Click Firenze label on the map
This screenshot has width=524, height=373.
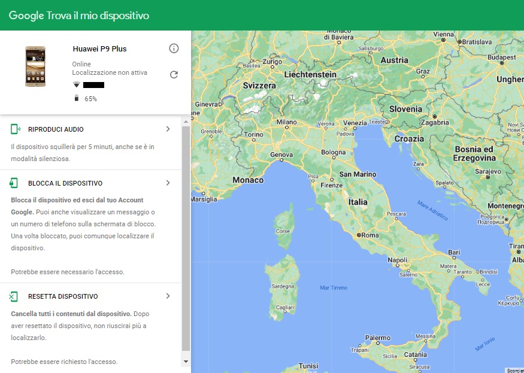coord(332,185)
